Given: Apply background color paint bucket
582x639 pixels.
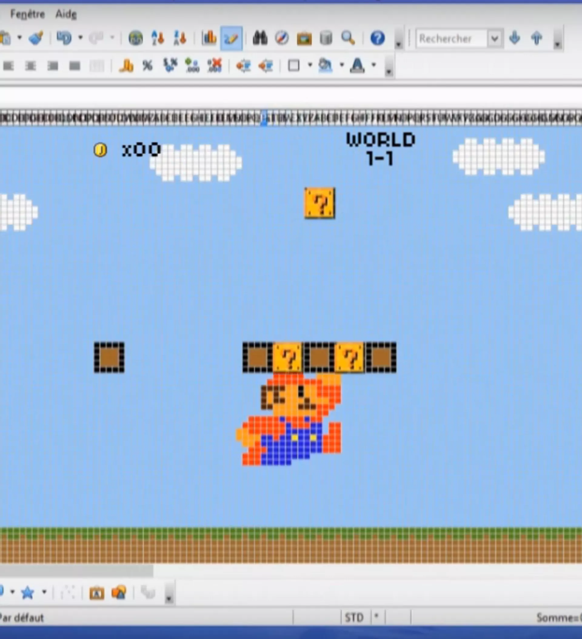Looking at the screenshot, I should [325, 66].
